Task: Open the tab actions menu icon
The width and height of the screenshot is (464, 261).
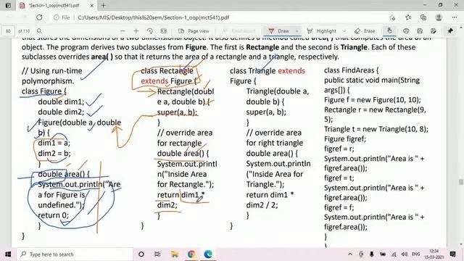Action: pos(8,5)
